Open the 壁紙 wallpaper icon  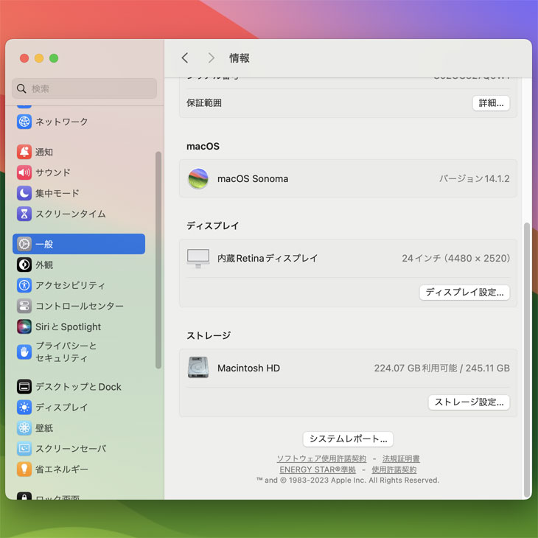24,427
